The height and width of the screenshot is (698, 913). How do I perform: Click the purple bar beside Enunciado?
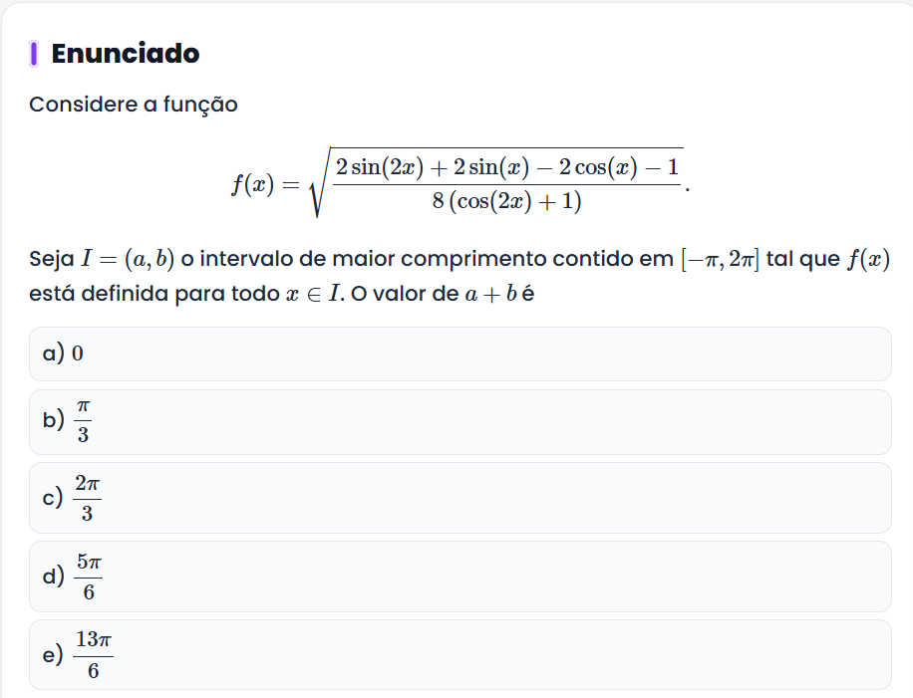click(x=35, y=54)
